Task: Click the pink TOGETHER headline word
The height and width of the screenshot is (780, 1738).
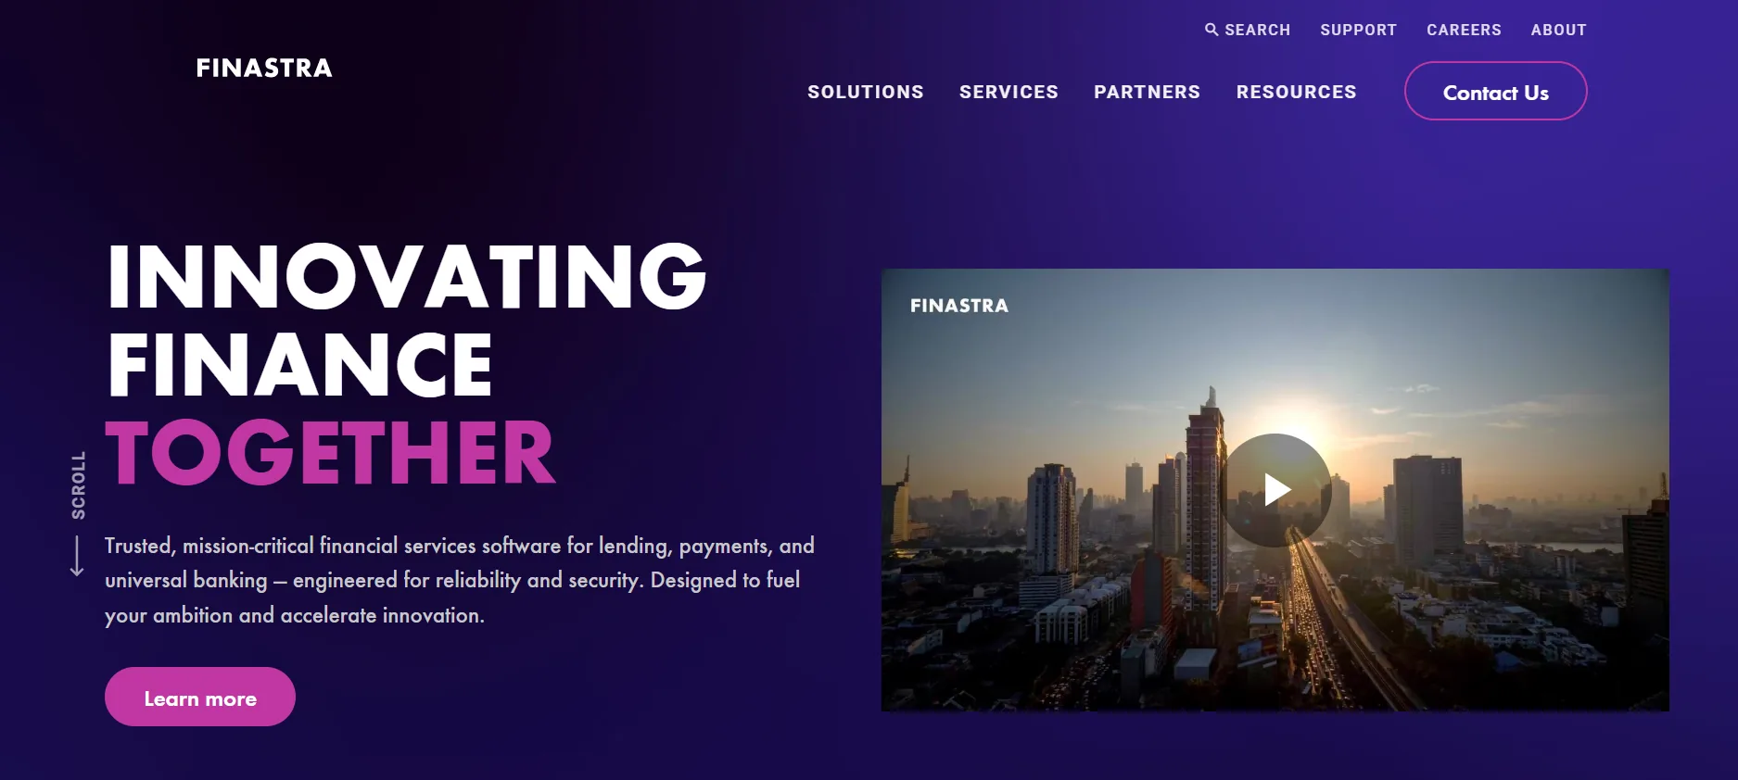Action: click(x=330, y=452)
